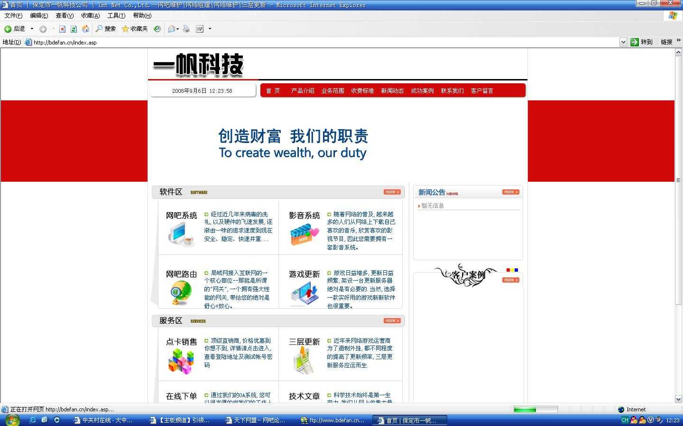
Task: Open the Favorites (收藏夹) star button
Action: (x=135, y=29)
